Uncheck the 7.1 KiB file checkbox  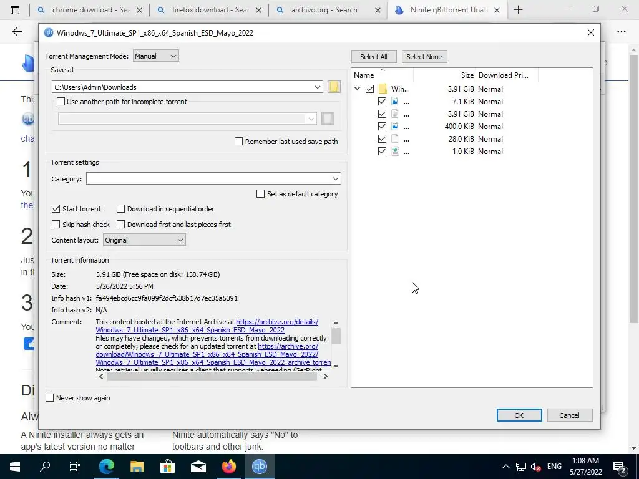[x=382, y=102]
